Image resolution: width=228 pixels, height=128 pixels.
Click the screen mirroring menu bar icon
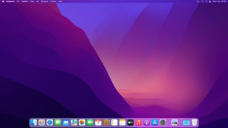pos(198,1)
